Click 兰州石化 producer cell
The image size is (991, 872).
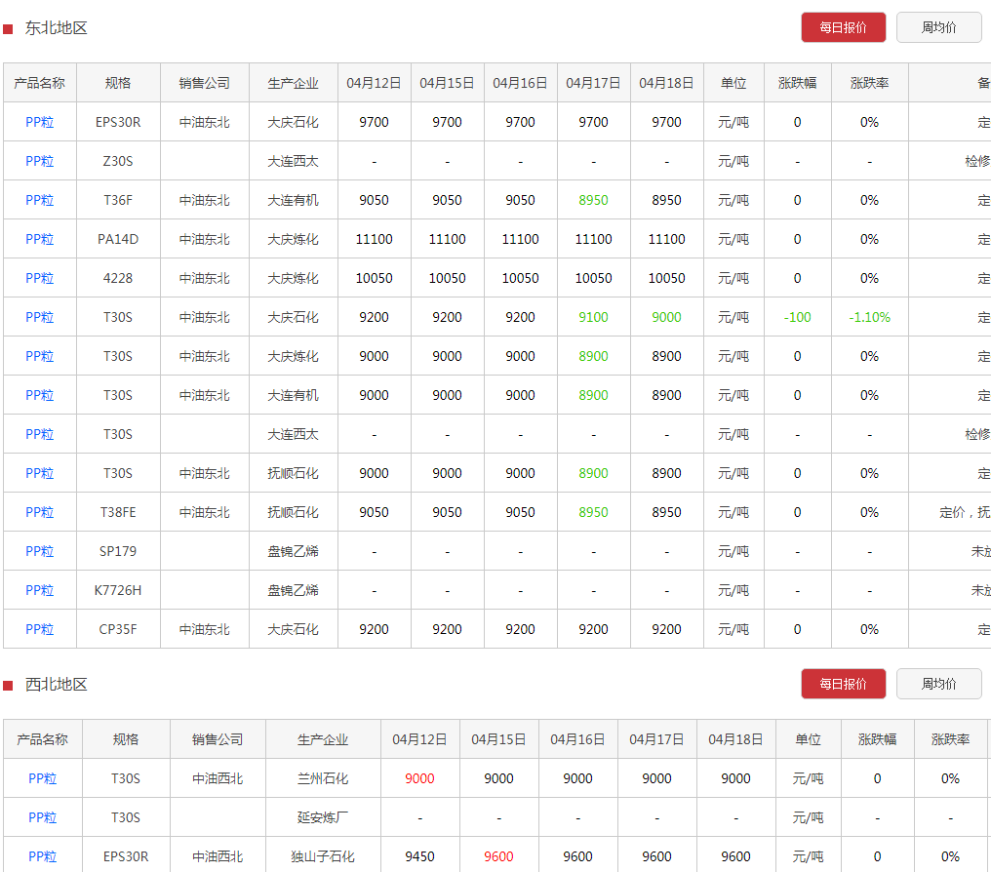[323, 778]
